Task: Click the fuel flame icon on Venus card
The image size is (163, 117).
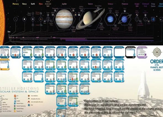Action: [15, 55]
